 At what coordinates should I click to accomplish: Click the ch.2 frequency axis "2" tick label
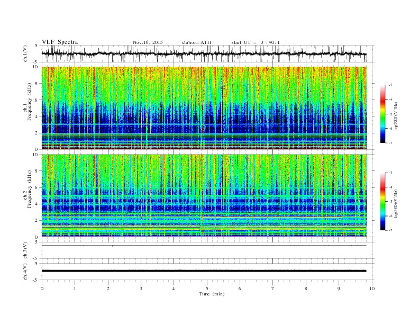(37, 221)
